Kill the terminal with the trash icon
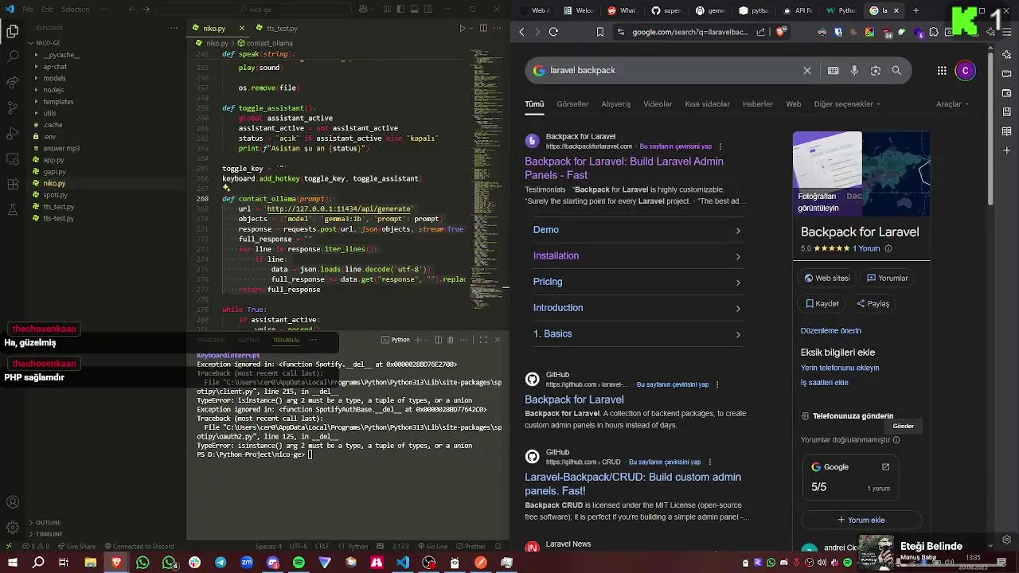1019x573 pixels. coord(451,340)
